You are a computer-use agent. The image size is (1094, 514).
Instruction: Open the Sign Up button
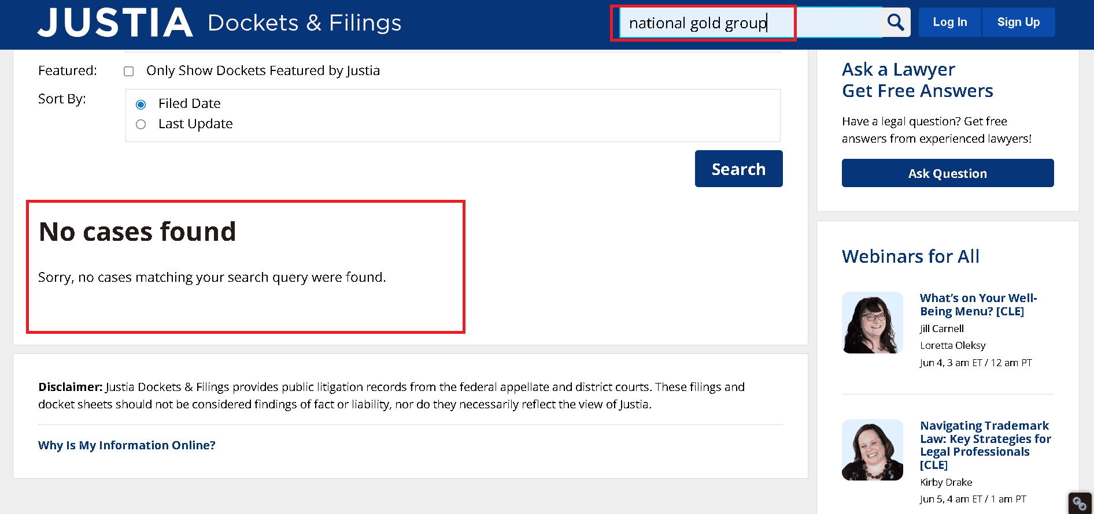click(1018, 22)
